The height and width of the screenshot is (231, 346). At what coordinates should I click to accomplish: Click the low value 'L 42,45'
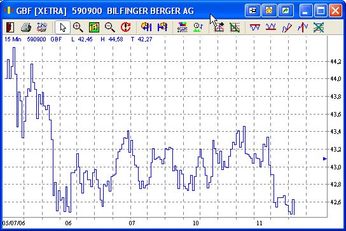point(82,39)
